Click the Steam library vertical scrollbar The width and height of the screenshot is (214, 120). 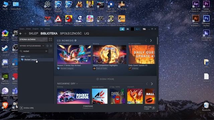coord(157,41)
